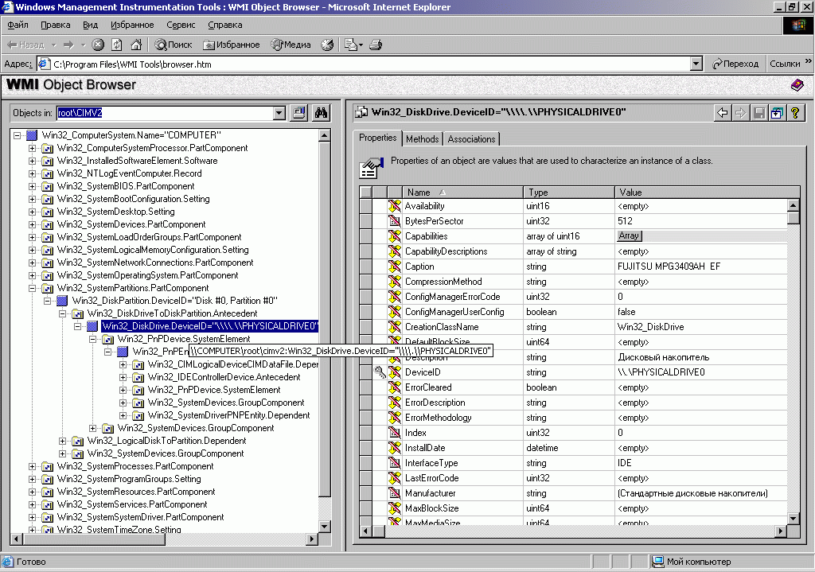815x572 pixels.
Task: Open the Справка menu
Action: click(225, 25)
